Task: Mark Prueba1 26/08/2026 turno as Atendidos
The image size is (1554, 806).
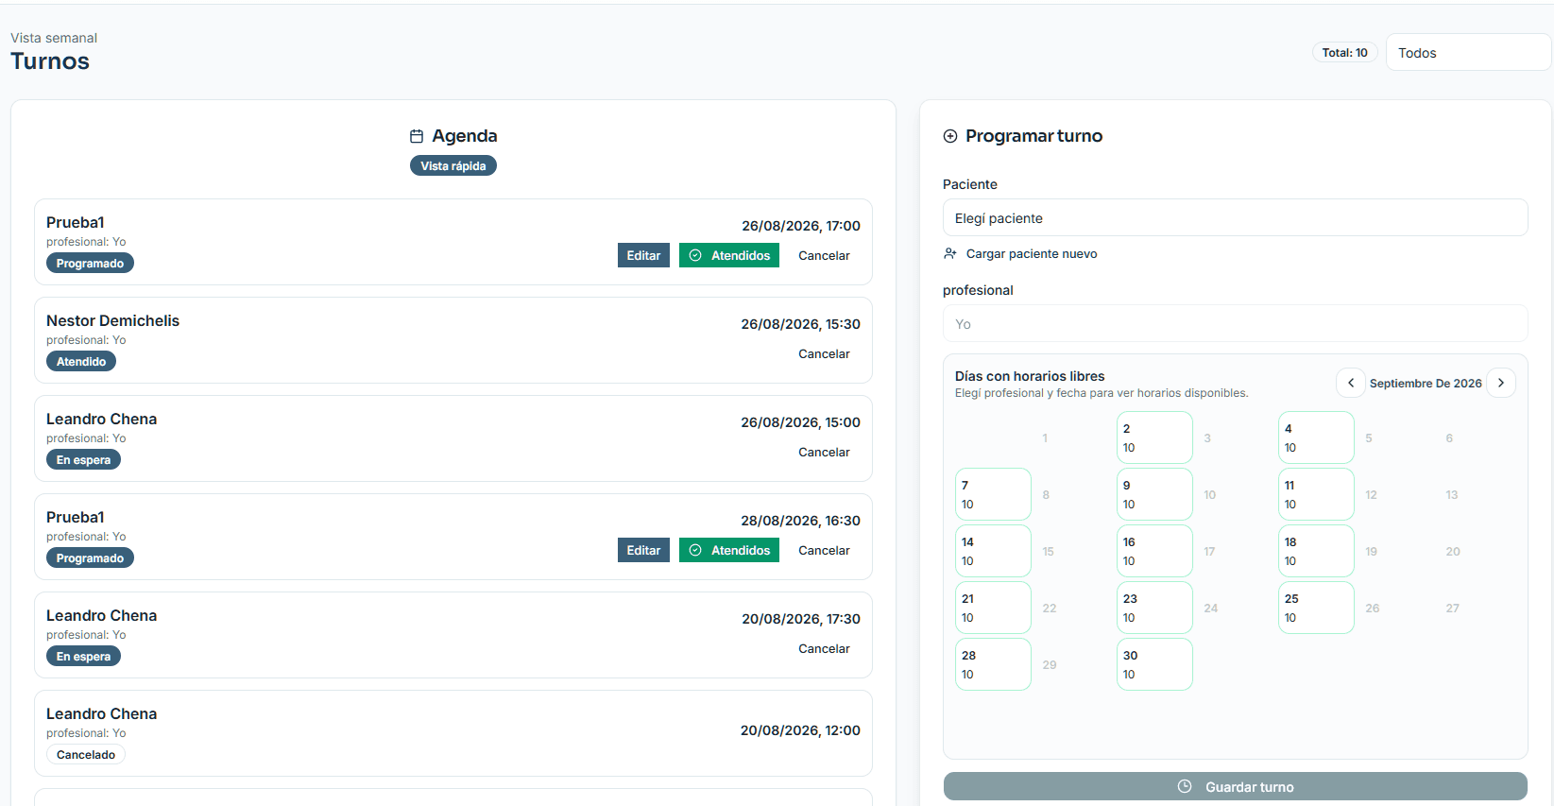Action: click(729, 255)
